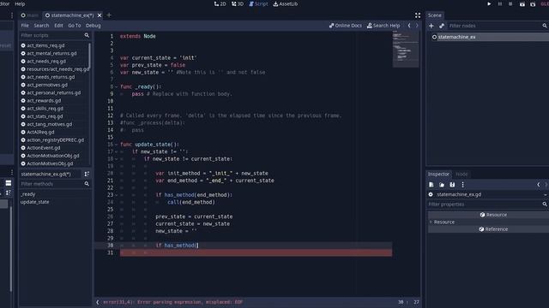
Task: Open the Script workspace
Action: 258,3
